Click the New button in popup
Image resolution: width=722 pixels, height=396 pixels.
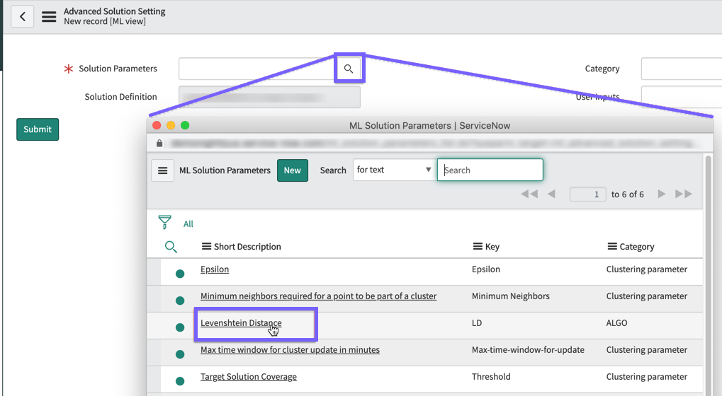[x=293, y=170]
